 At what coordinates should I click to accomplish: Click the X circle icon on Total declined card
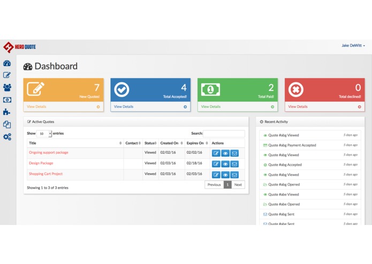(296, 89)
